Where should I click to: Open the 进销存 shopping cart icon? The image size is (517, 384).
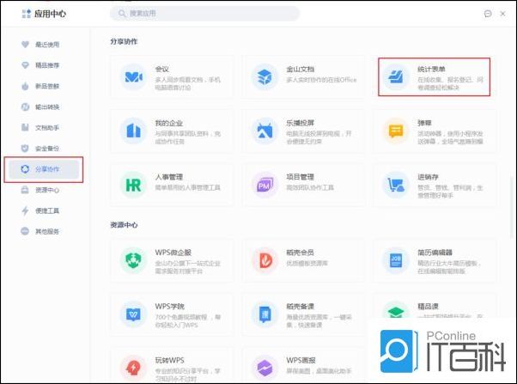396,185
